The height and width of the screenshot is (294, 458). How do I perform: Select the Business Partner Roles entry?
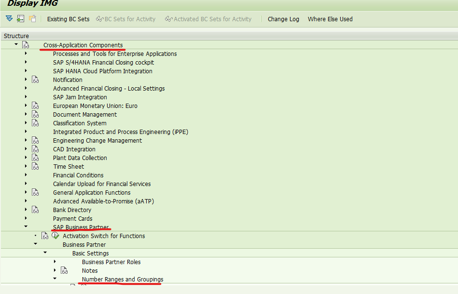tap(111, 262)
